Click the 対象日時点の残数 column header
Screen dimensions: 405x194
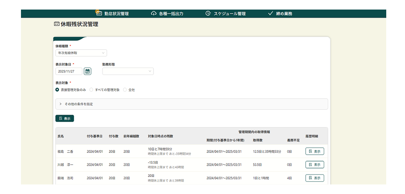160,136
